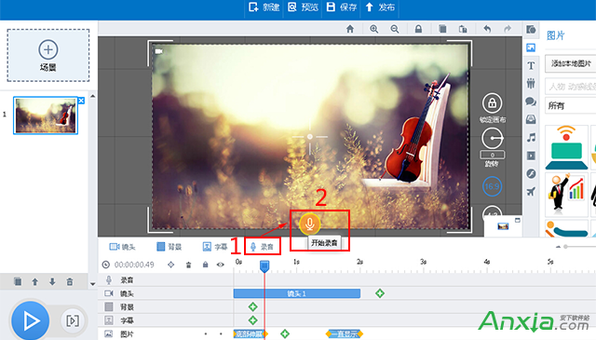This screenshot has width=596, height=340.
Task: Select the 背景 tab above timeline
Action: [169, 247]
